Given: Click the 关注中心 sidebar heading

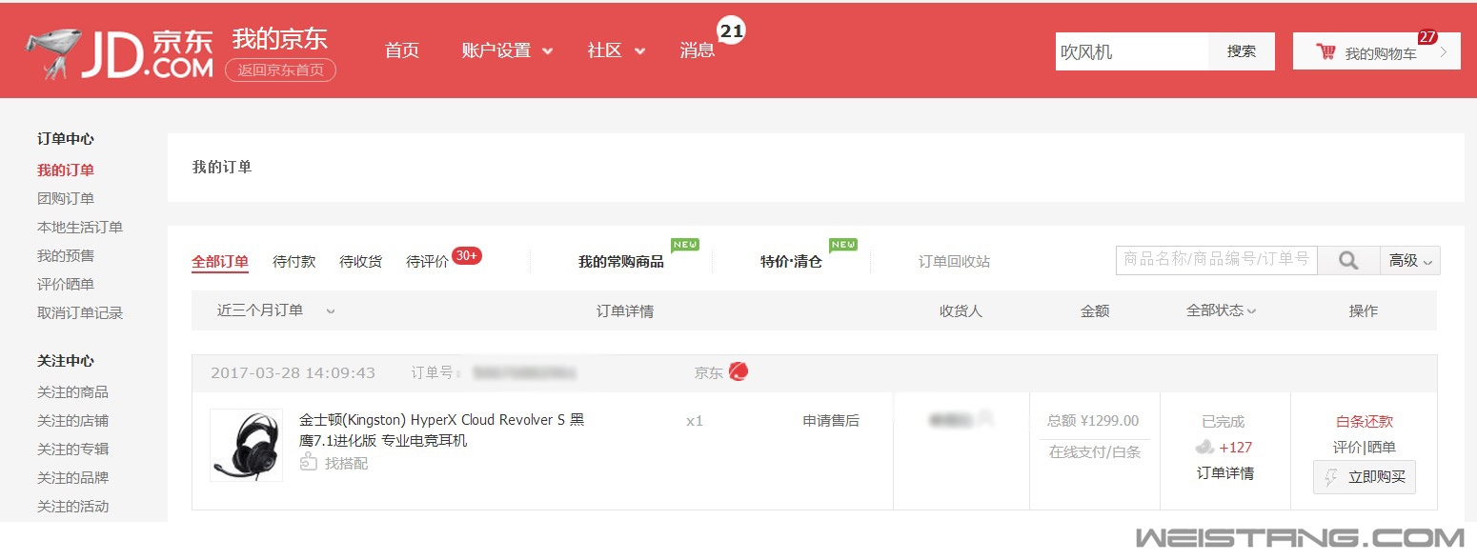Looking at the screenshot, I should coord(66,361).
